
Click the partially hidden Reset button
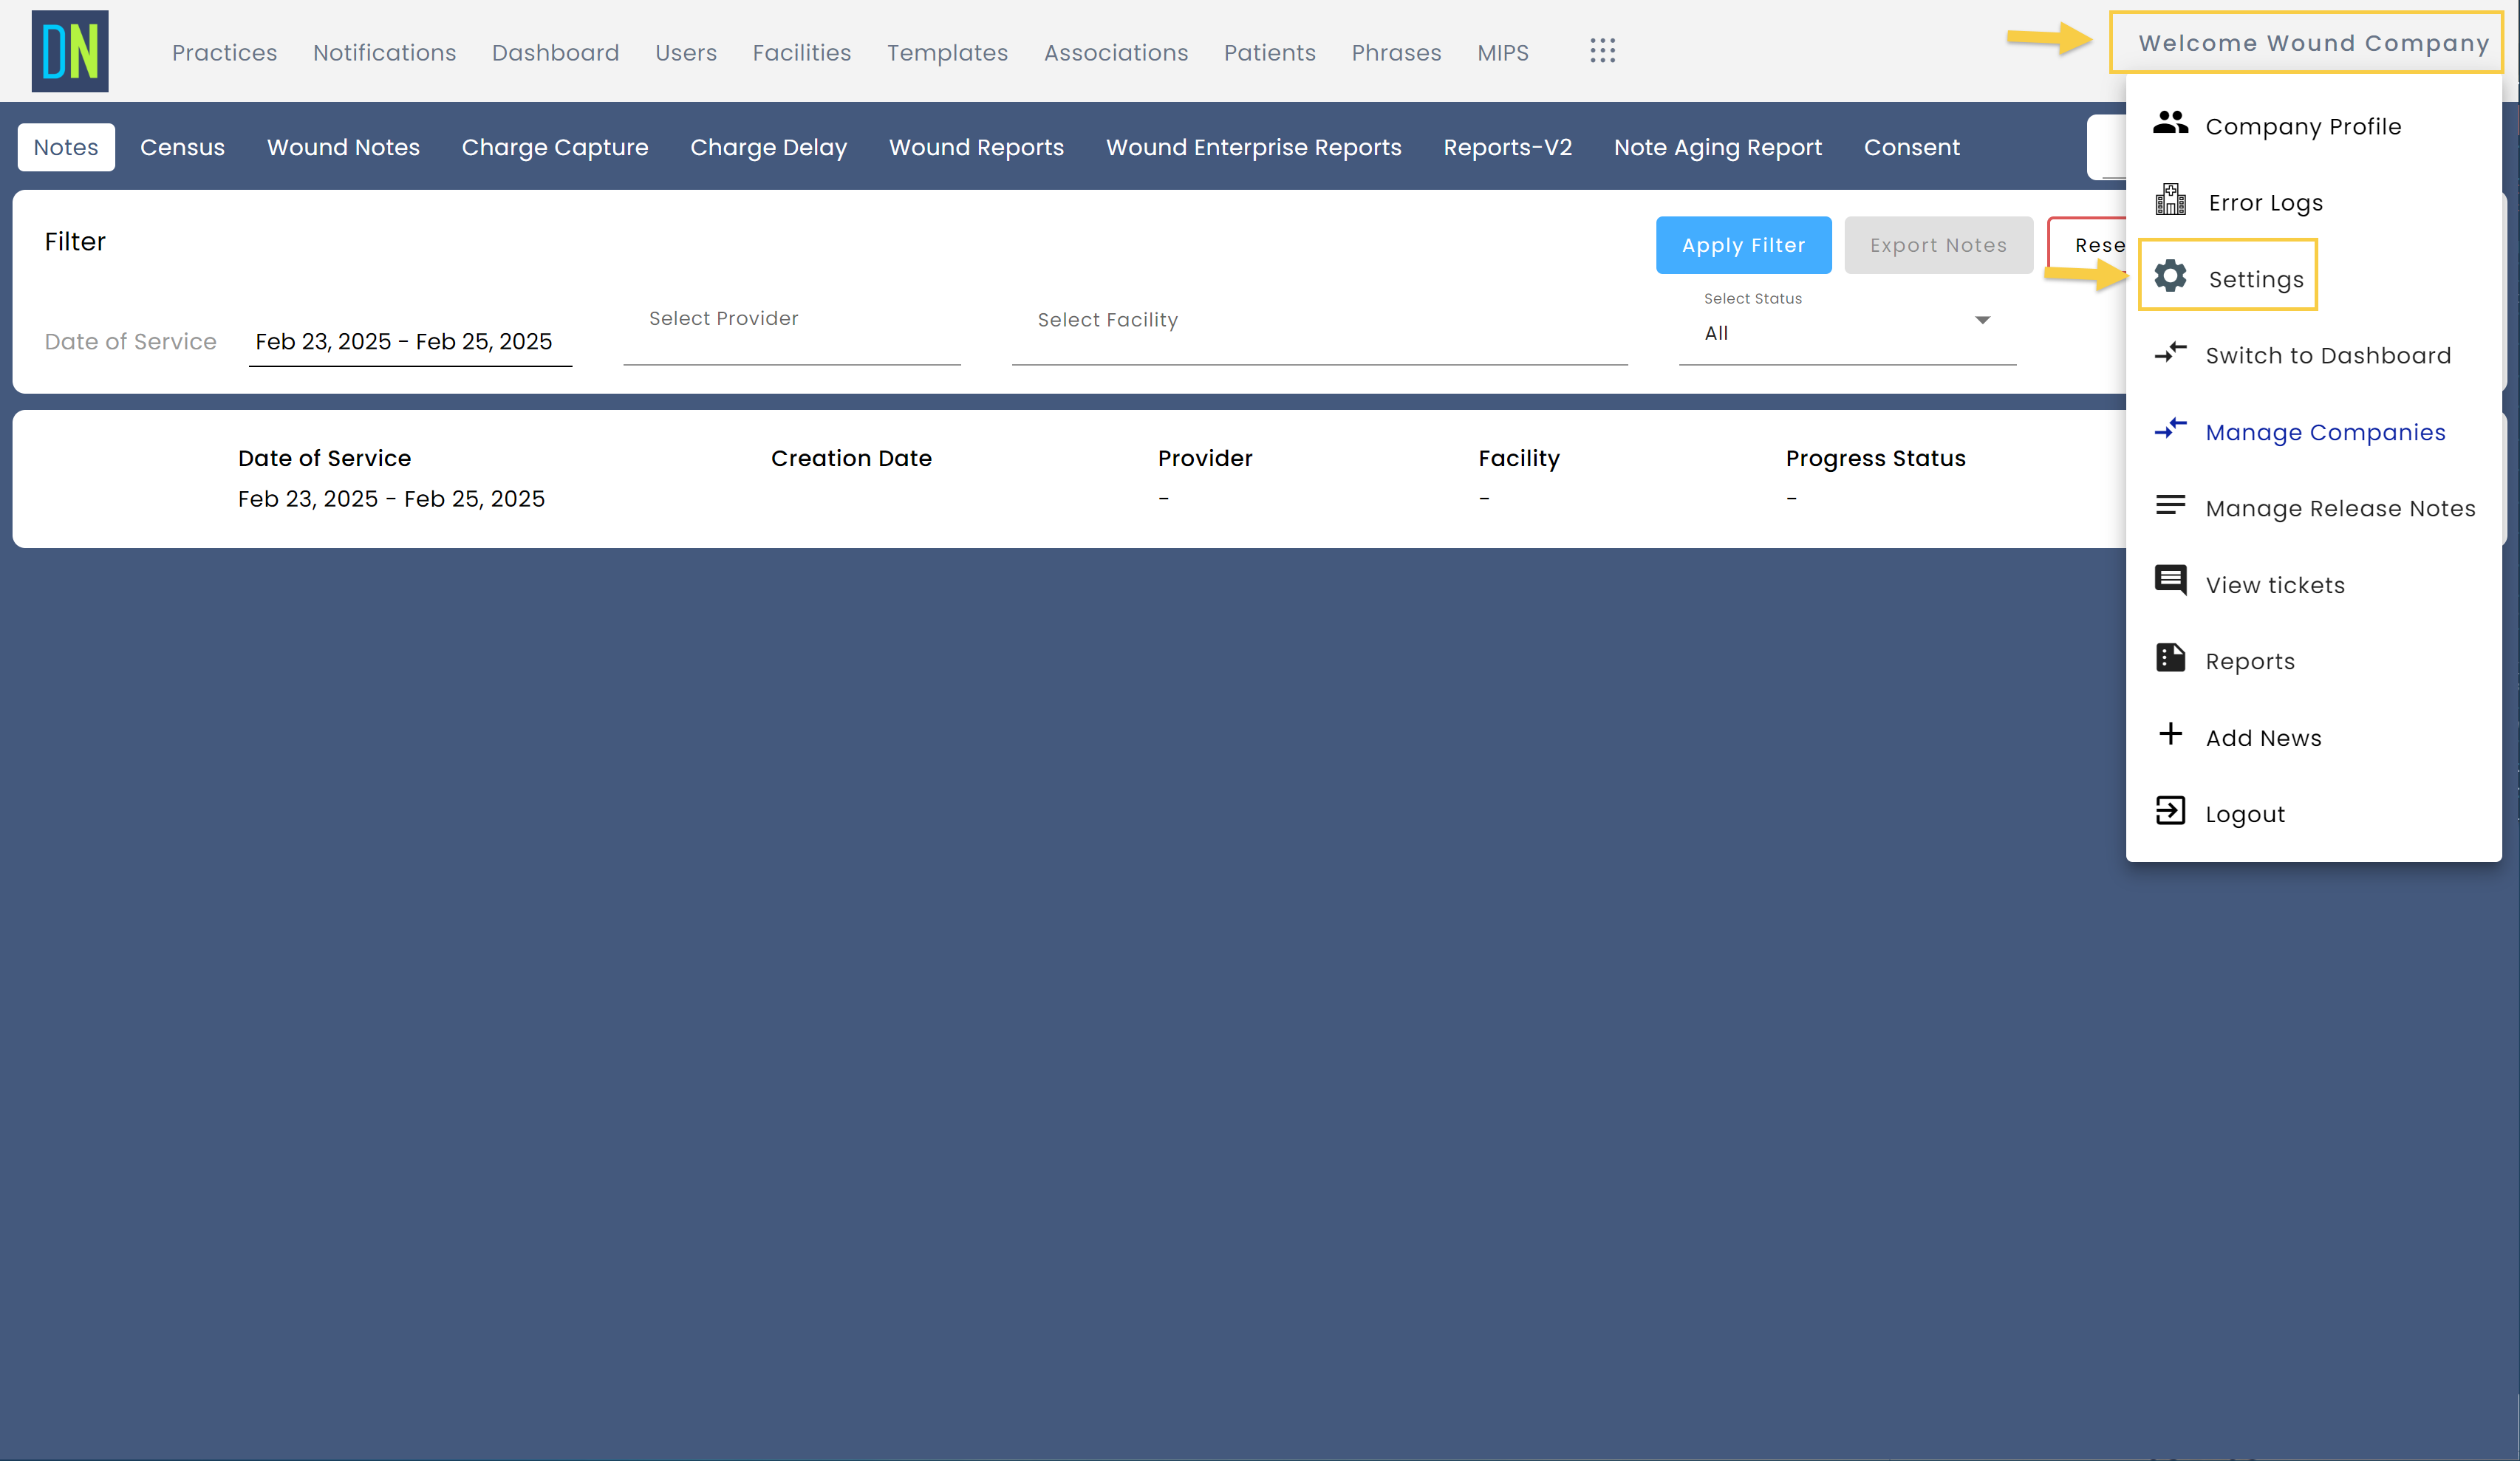coord(2088,245)
